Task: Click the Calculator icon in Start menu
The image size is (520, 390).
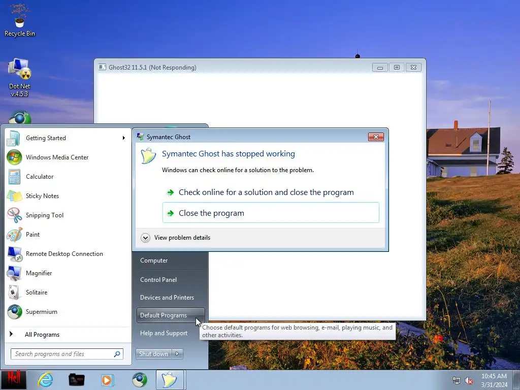Action: point(14,176)
